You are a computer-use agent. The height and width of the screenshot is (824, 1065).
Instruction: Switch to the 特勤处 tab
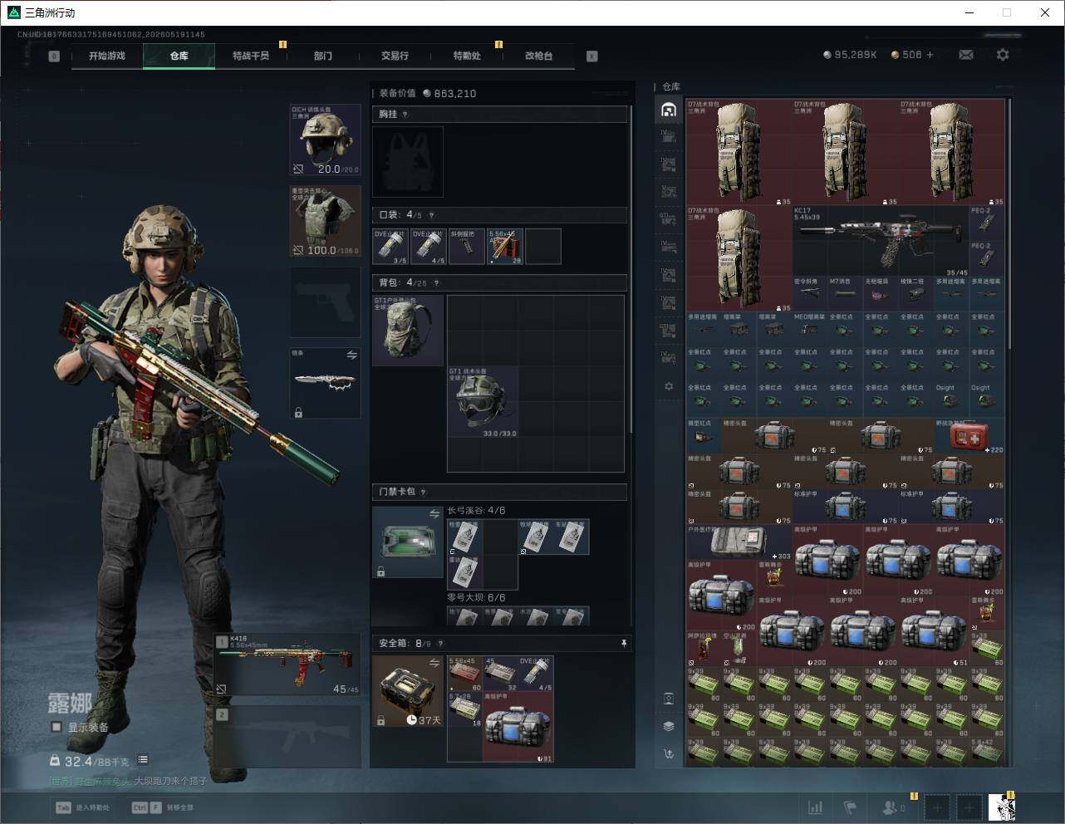tap(467, 56)
